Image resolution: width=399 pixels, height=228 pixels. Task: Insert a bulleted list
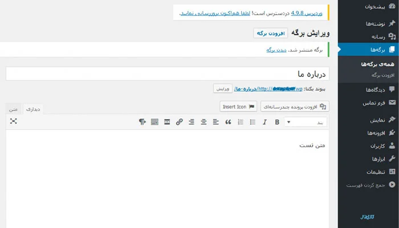tap(253, 122)
